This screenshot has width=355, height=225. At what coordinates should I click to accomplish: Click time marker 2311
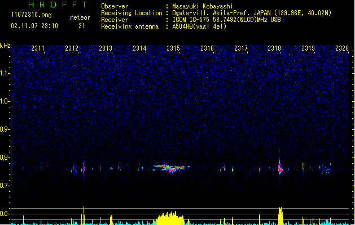pyautogui.click(x=38, y=48)
